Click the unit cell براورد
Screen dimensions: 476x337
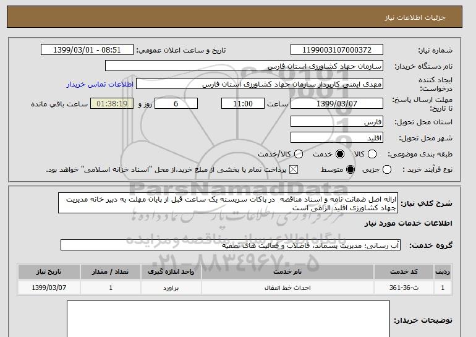pos(171,288)
